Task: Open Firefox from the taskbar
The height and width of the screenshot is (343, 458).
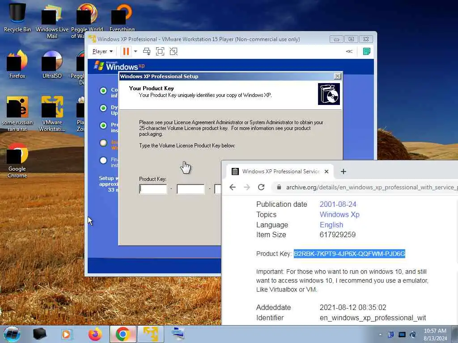Action: (95, 334)
